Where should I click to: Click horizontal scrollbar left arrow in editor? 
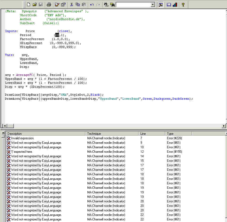click(x=4, y=126)
